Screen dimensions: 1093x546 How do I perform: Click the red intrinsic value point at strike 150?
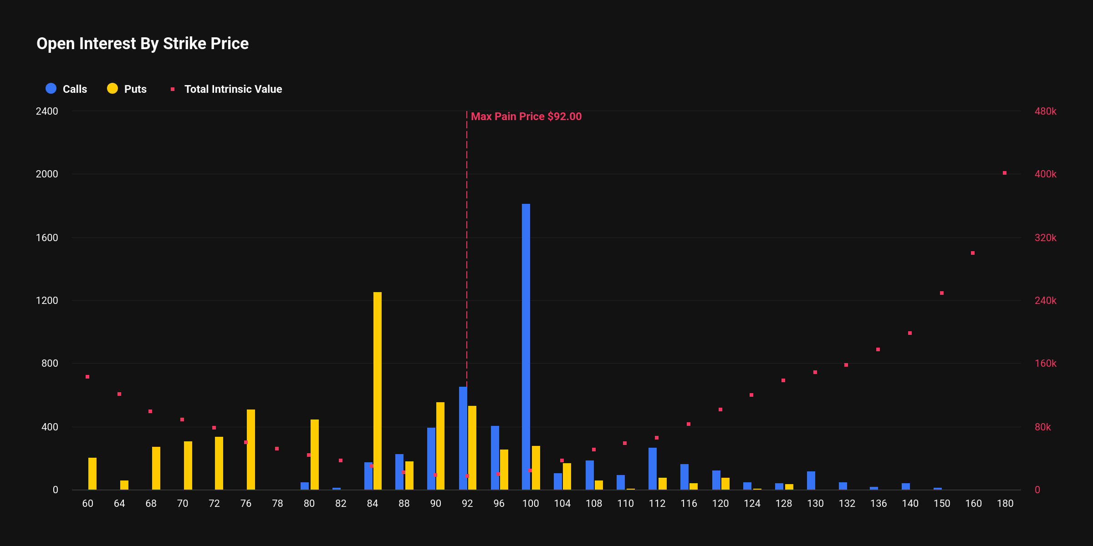coord(942,293)
